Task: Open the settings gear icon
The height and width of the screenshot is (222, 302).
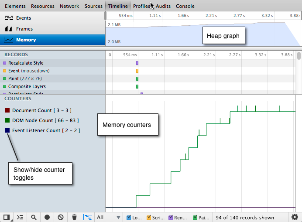Action: 295,217
